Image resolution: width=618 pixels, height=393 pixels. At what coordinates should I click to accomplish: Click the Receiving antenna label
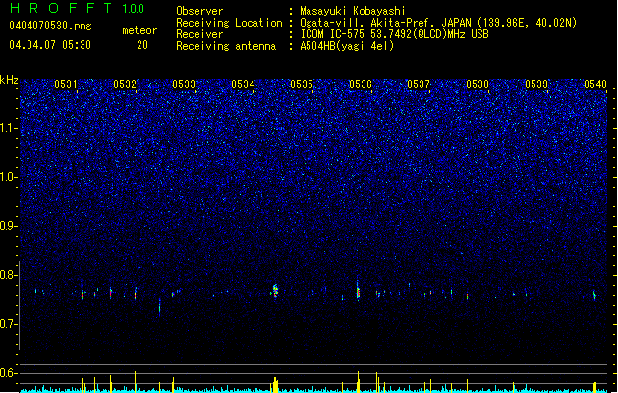pos(226,46)
